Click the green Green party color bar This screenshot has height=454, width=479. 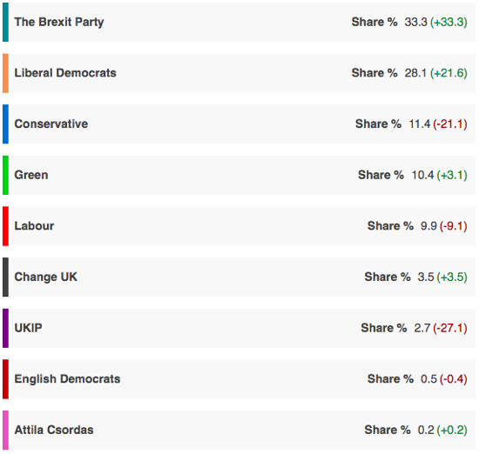click(5, 175)
